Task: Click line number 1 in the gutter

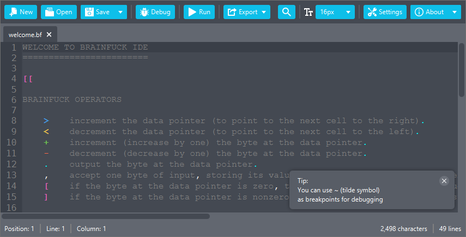Action: pos(14,47)
